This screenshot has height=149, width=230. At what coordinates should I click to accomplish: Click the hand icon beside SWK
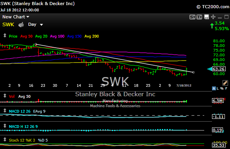click(x=21, y=25)
